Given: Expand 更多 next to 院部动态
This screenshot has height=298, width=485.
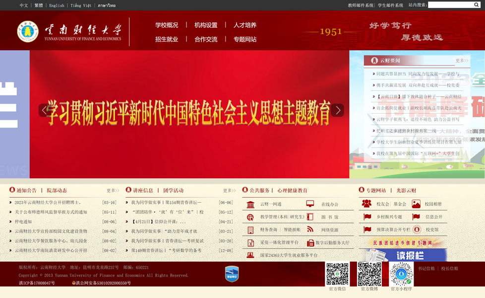Looking at the screenshot, I should 113,190.
